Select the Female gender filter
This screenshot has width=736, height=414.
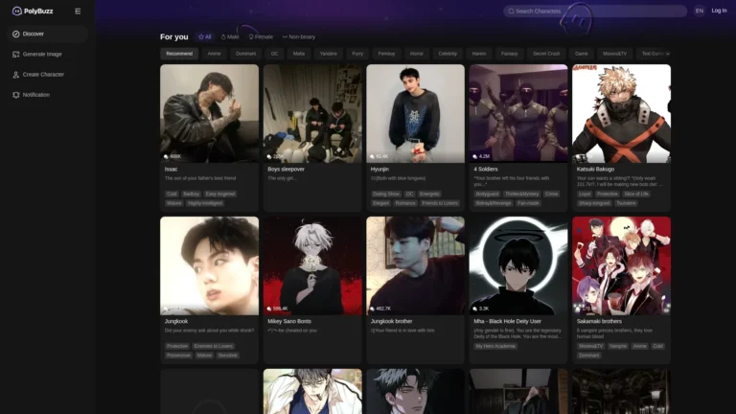pos(261,36)
